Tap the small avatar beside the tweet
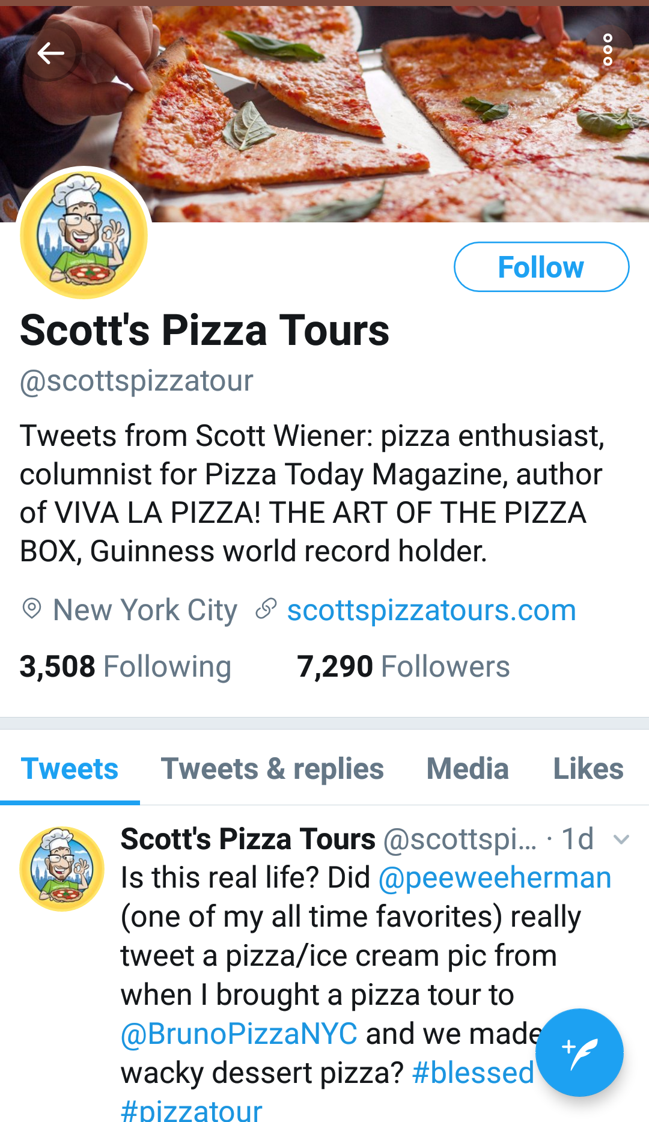The width and height of the screenshot is (649, 1122). point(62,868)
